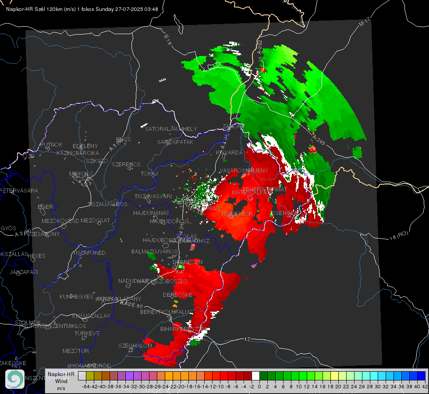The image size is (429, 394).
Task: Click the SZIKSZÓ city label
Action: click(97, 161)
